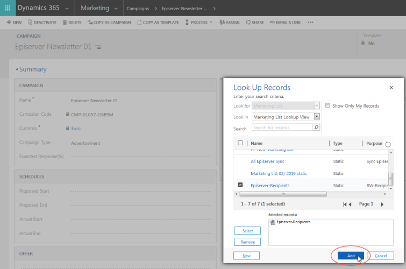This screenshot has height=269, width=406.
Task: Click the Select button
Action: coord(247,231)
